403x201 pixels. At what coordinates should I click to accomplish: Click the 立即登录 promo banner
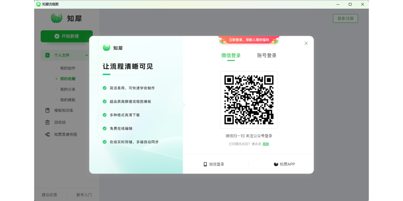(x=249, y=40)
